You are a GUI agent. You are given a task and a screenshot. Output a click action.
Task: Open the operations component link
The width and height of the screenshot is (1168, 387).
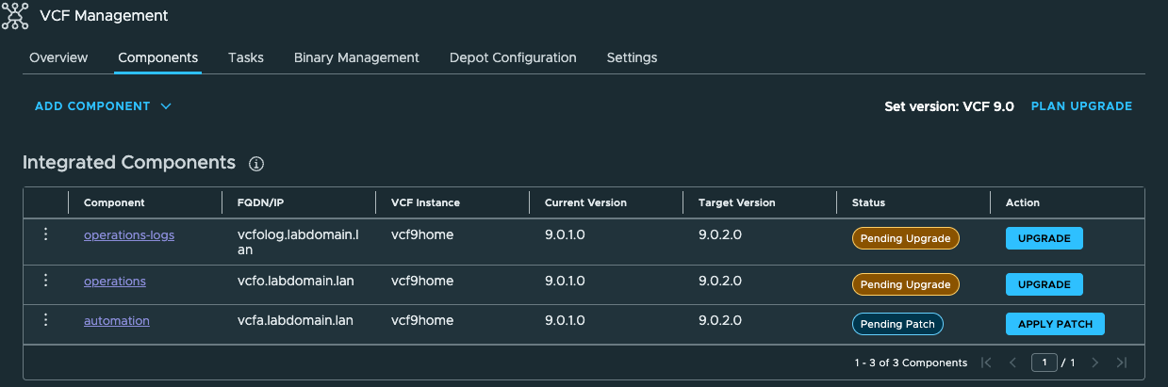pos(115,282)
